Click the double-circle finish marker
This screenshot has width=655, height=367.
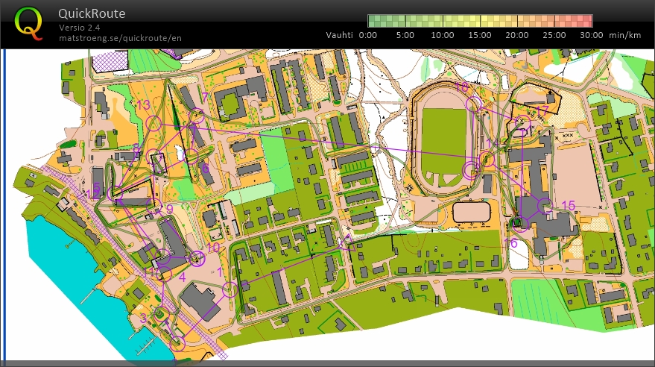tap(471, 170)
